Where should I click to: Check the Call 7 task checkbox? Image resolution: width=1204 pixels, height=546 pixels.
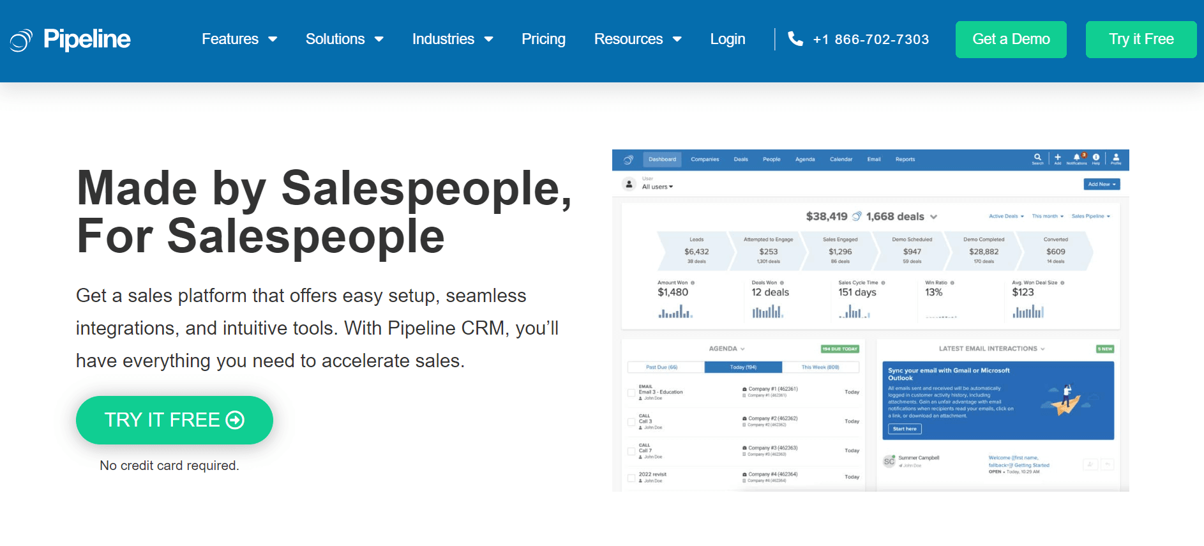pyautogui.click(x=631, y=451)
